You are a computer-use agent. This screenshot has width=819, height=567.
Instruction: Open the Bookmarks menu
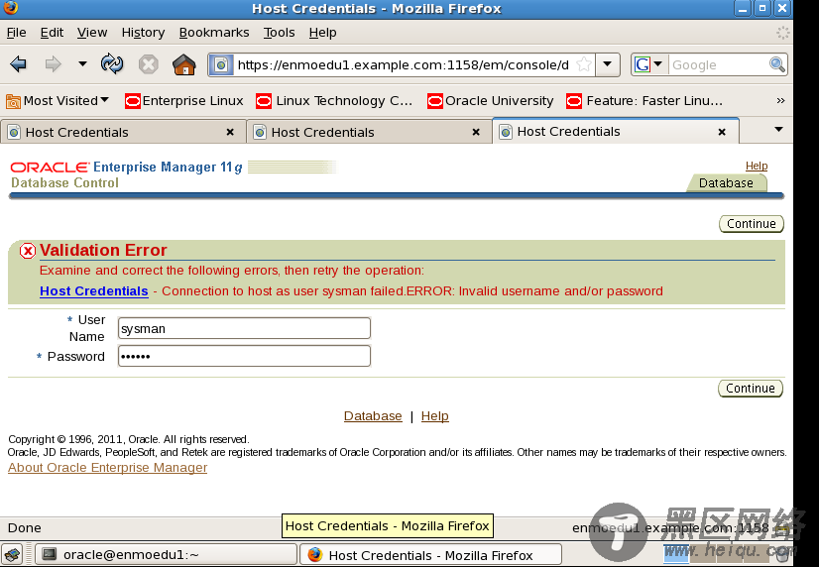tap(214, 33)
